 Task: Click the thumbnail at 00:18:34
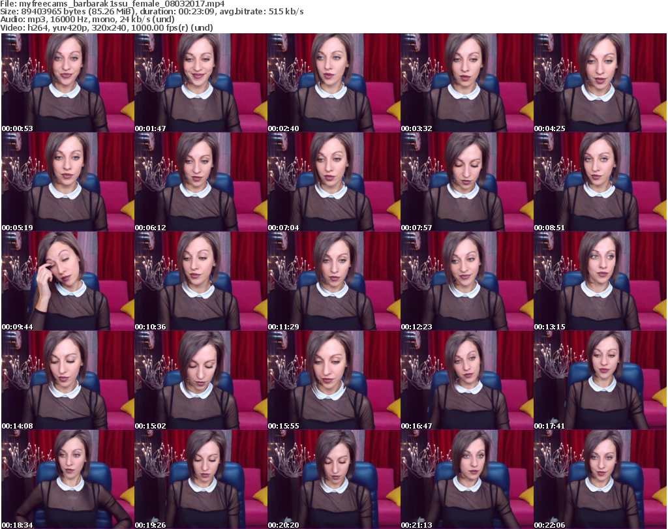(x=68, y=479)
